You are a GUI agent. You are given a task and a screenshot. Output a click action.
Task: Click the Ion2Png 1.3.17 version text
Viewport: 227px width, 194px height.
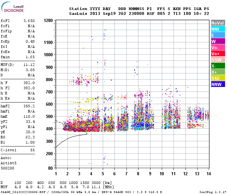(x=213, y=192)
